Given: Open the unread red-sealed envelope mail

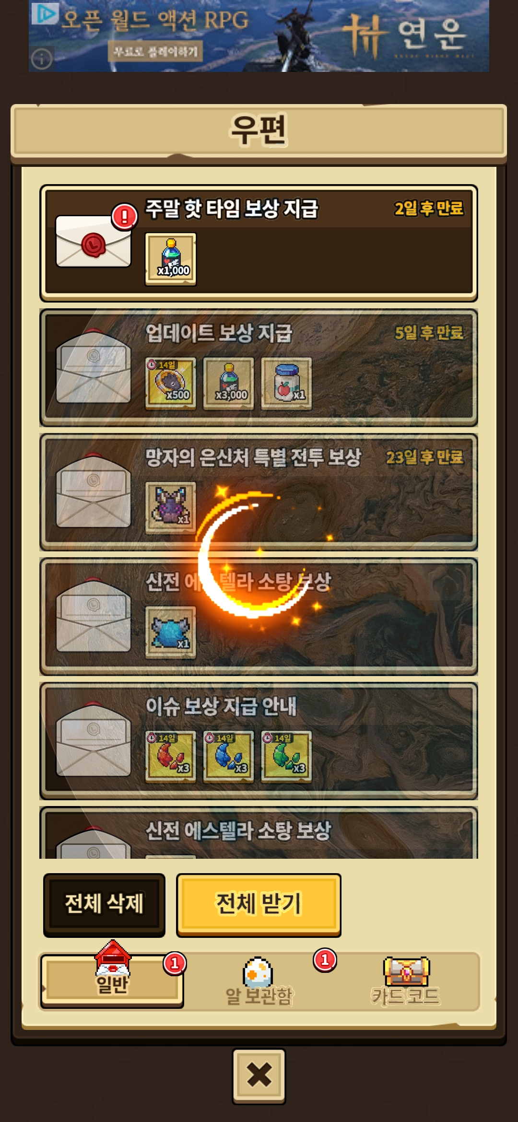Looking at the screenshot, I should click(x=94, y=241).
